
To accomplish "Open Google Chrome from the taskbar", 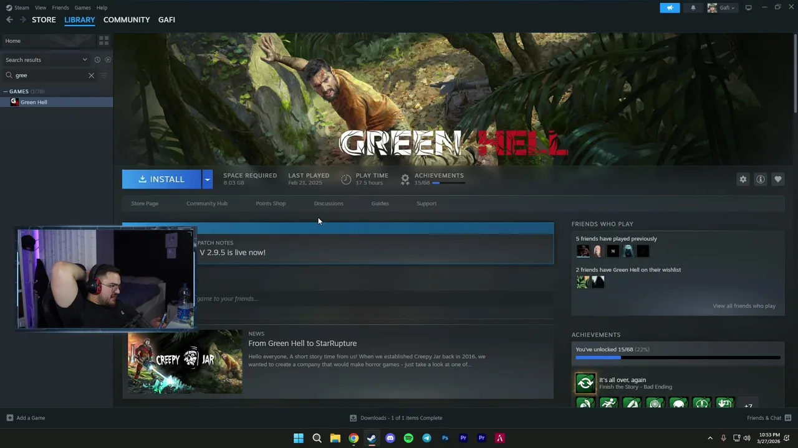I will (353, 438).
